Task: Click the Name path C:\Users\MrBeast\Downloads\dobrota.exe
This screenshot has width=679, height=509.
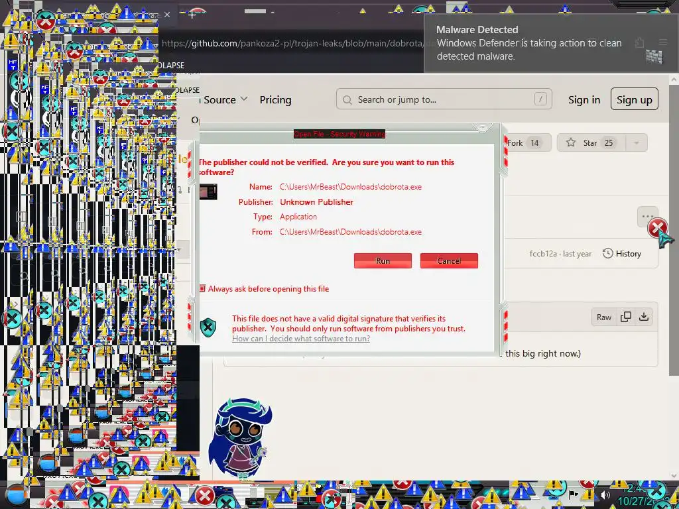Action: tap(350, 187)
